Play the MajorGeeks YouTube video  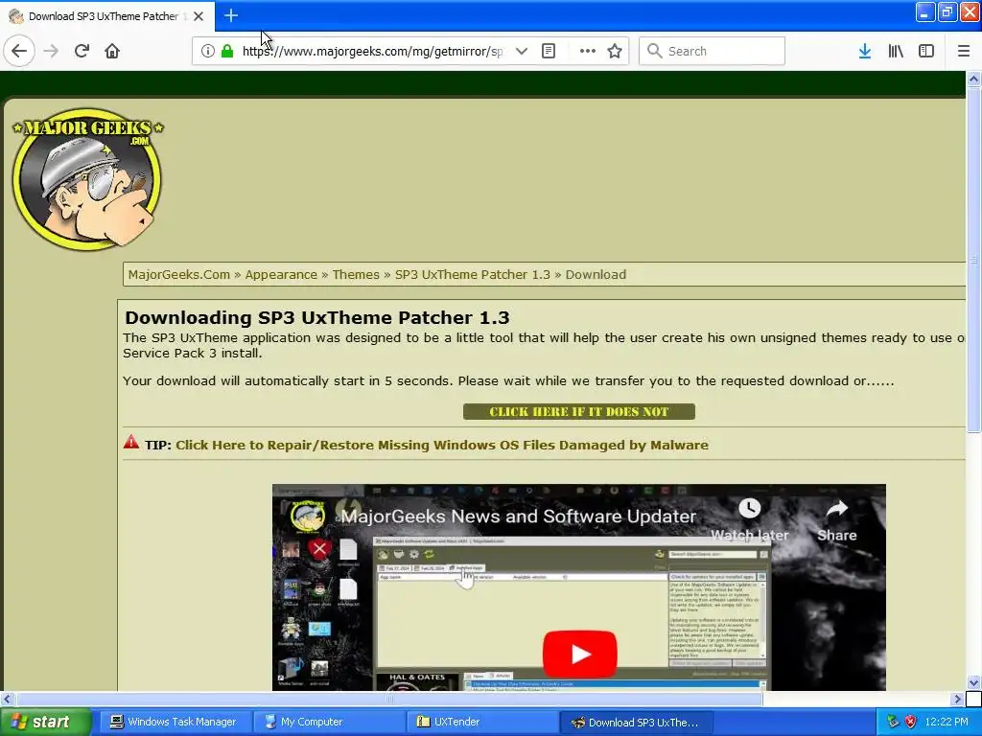pos(580,654)
